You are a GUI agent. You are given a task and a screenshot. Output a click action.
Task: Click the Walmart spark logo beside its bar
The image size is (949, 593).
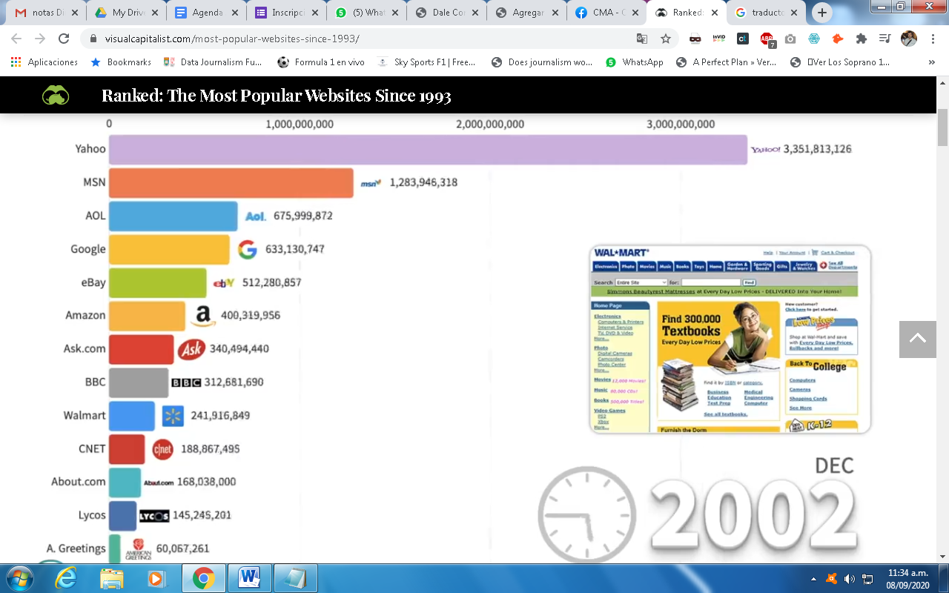coord(173,416)
